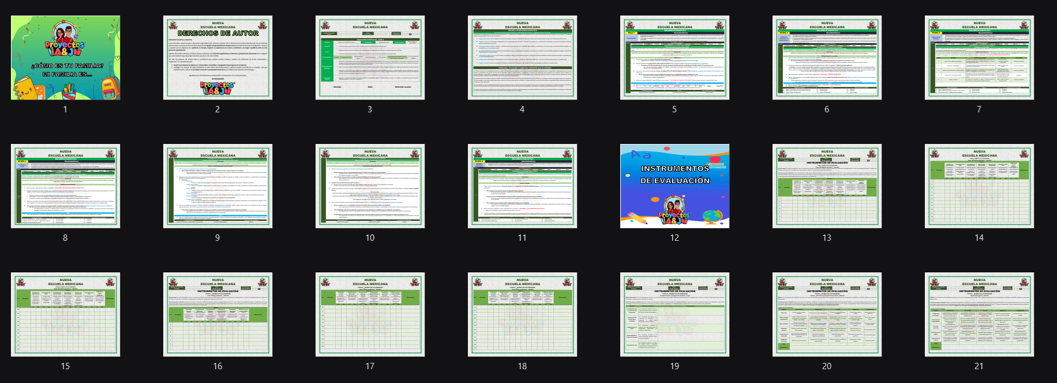Select slide 16 thumbnail
Screen dimensions: 1057x383
click(218, 314)
